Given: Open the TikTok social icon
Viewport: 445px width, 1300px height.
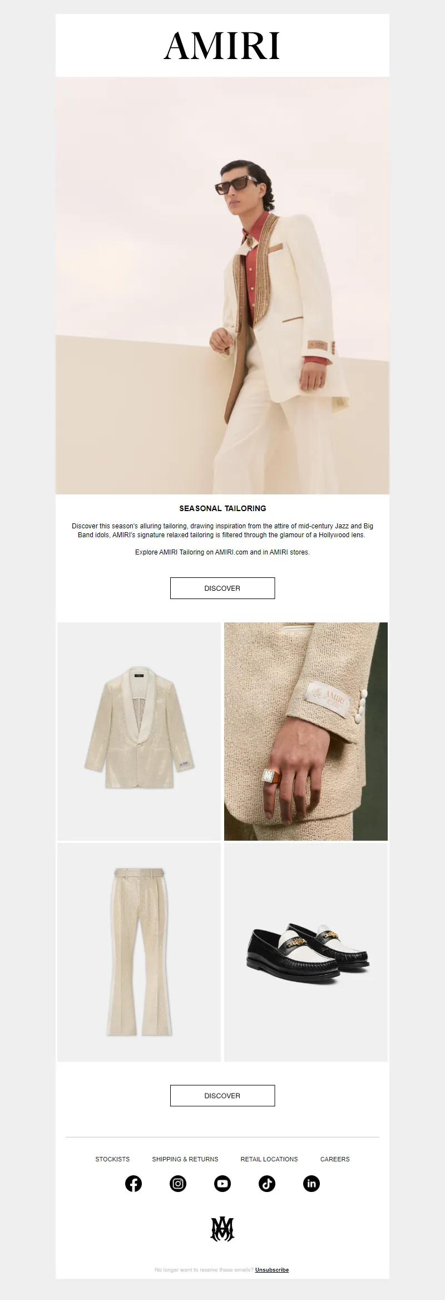Looking at the screenshot, I should pyautogui.click(x=267, y=1184).
